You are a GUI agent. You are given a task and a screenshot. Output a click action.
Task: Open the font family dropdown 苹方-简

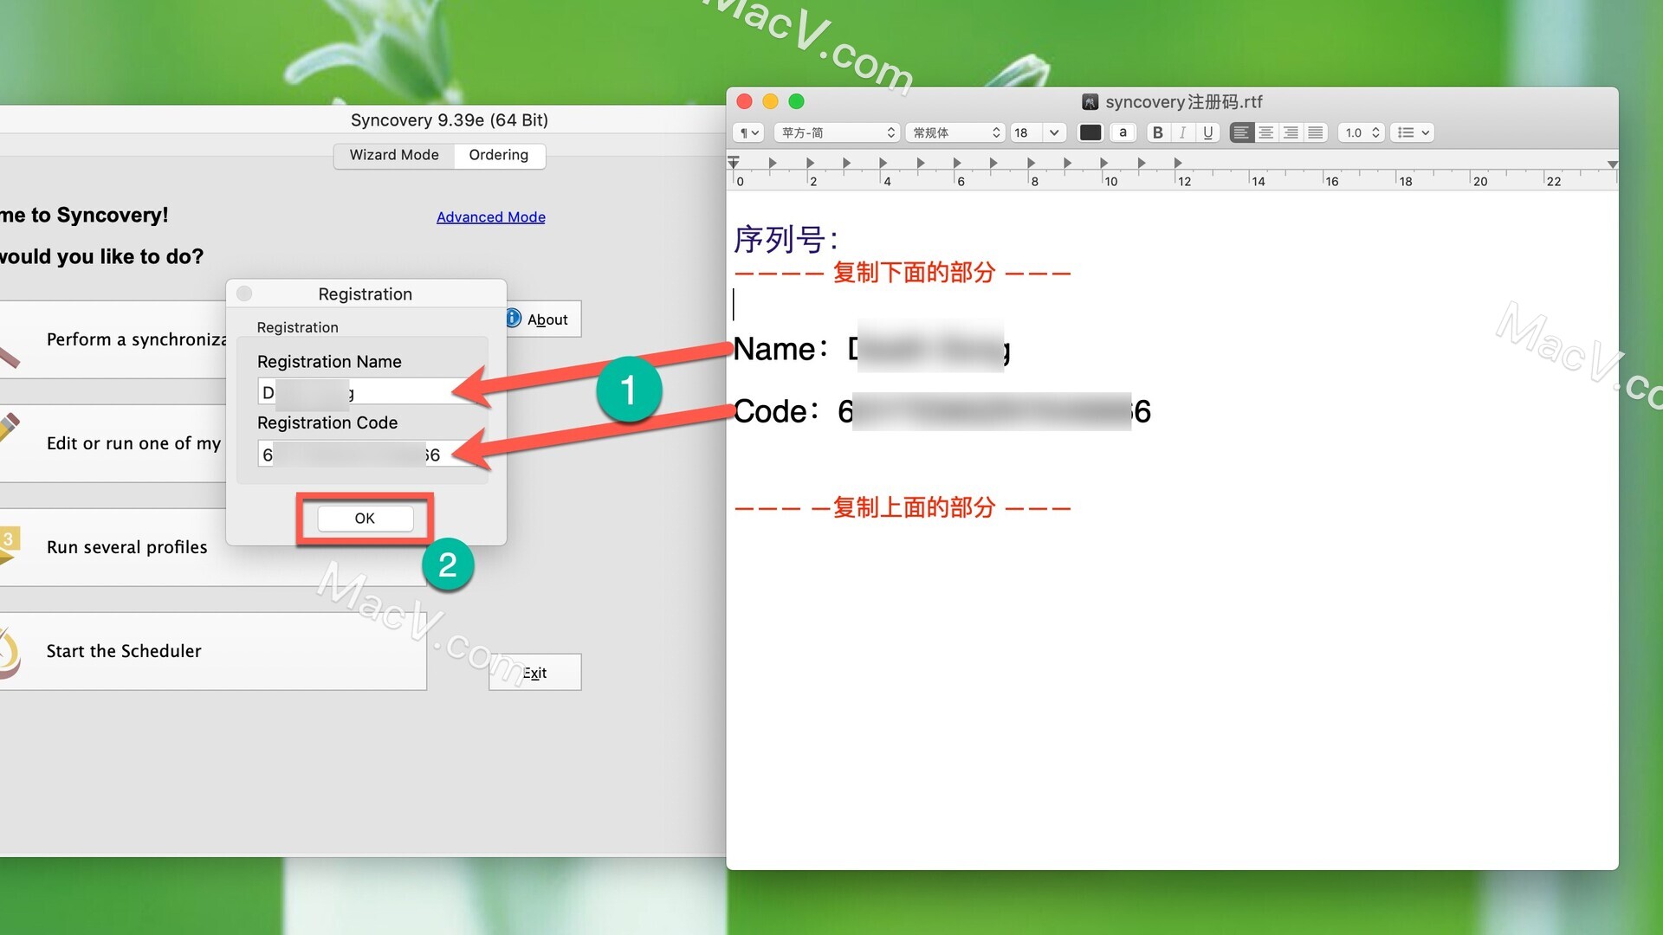coord(837,132)
